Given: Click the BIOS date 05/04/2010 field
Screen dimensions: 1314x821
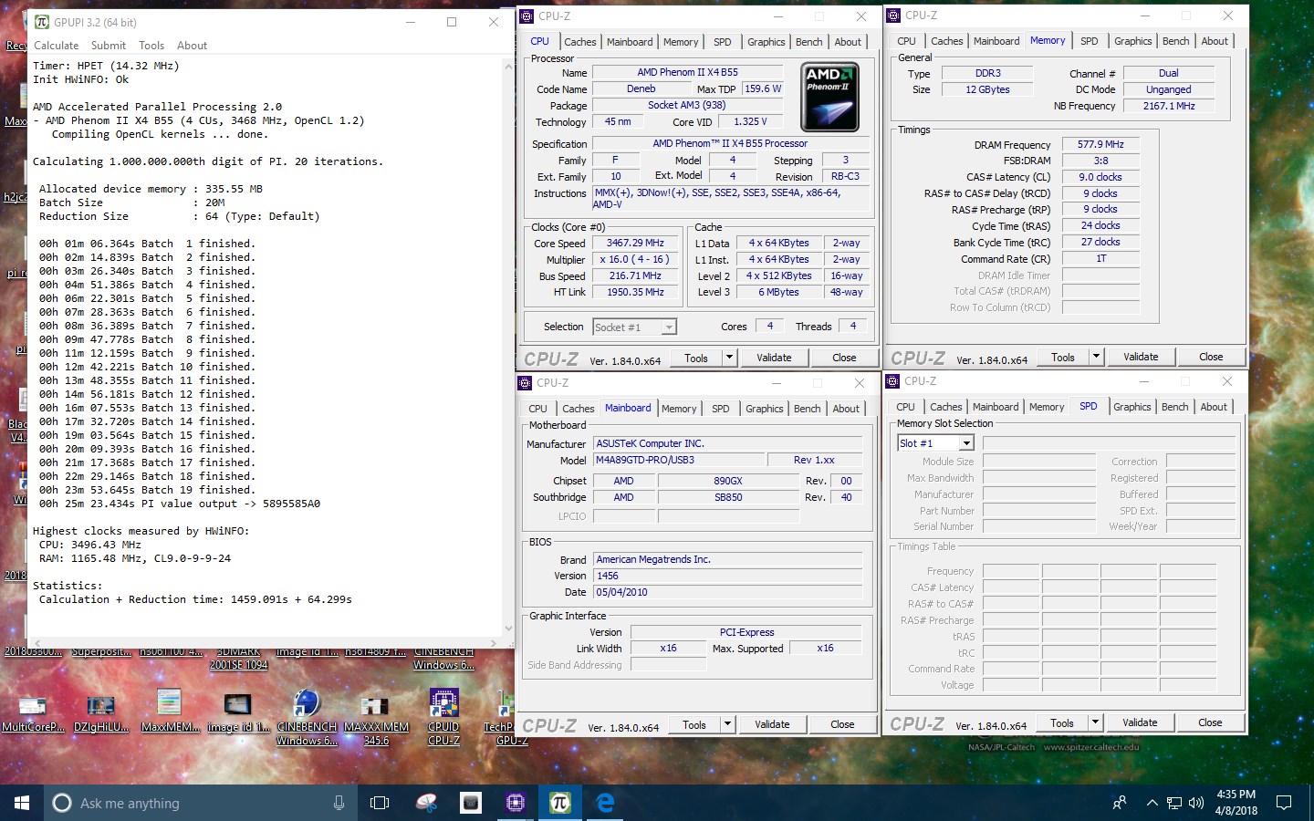Looking at the screenshot, I should coord(727,592).
